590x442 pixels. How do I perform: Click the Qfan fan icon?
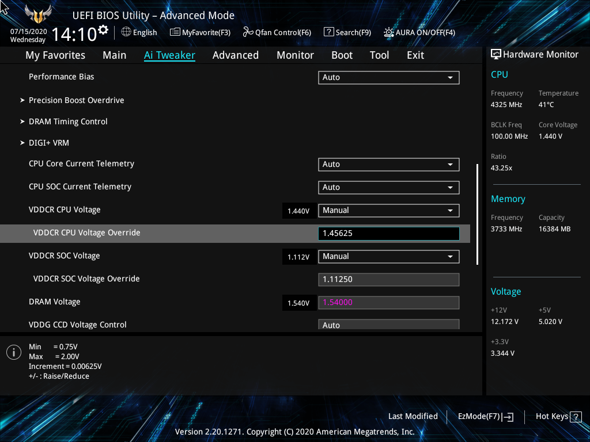(x=248, y=32)
